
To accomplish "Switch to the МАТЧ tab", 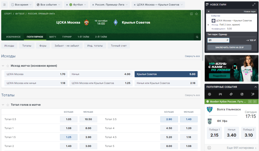I will click(x=53, y=37).
